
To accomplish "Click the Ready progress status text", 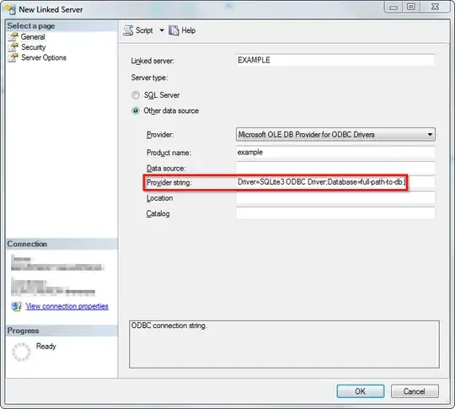I will [x=46, y=346].
